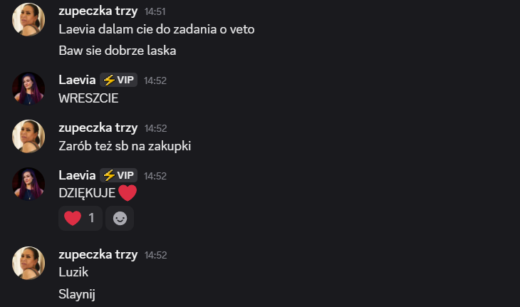This screenshot has width=520, height=307.
Task: Click zupeczka trzy's avatar beside the 'Zarób też sb na zakupki' message
Action: click(x=29, y=136)
